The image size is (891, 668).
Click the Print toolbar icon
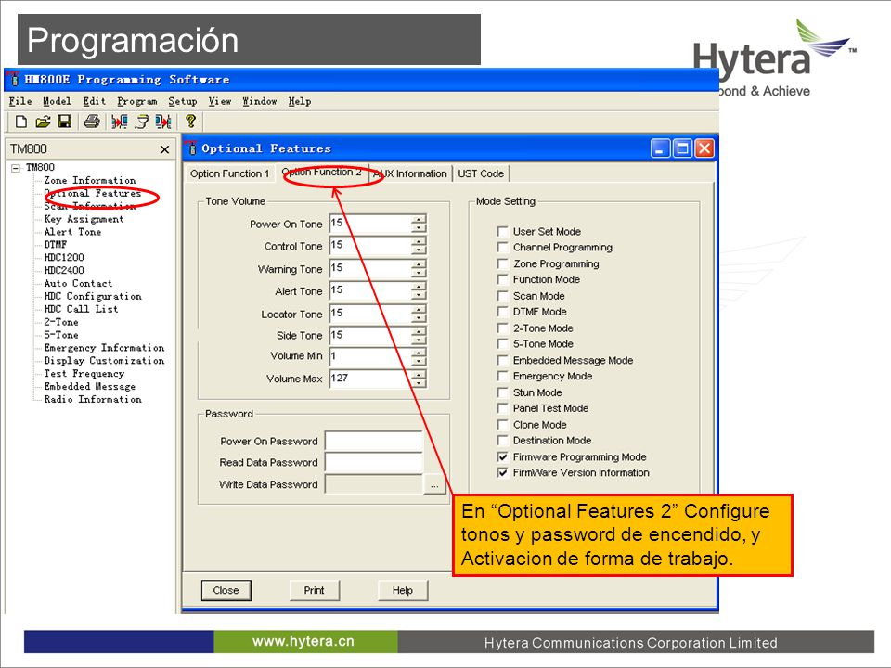[x=92, y=122]
